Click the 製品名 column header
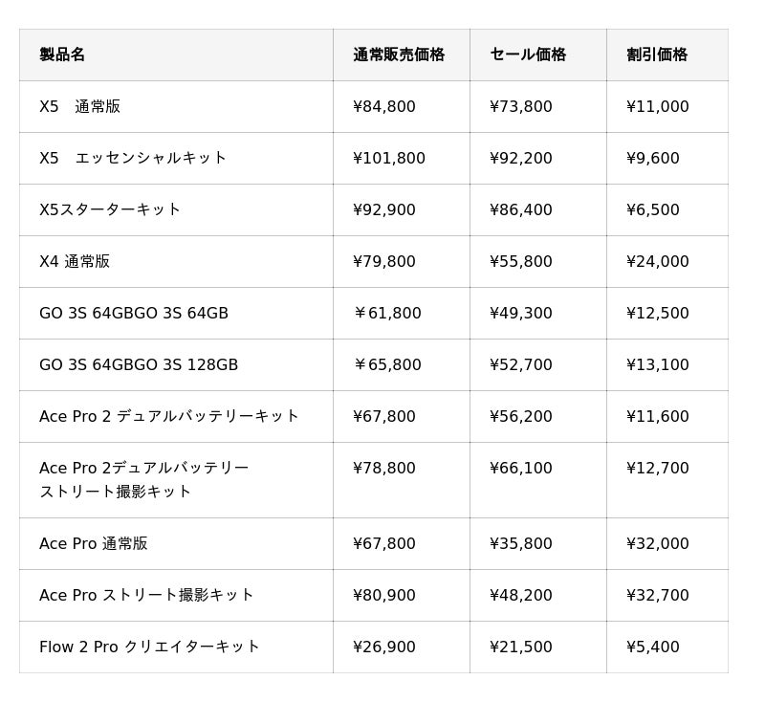The width and height of the screenshot is (765, 702). [62, 55]
